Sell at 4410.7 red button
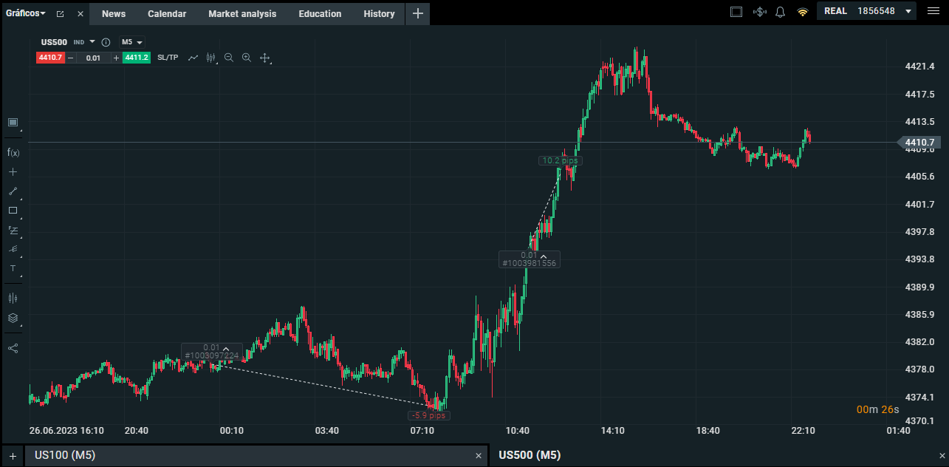This screenshot has width=949, height=467. (50, 58)
